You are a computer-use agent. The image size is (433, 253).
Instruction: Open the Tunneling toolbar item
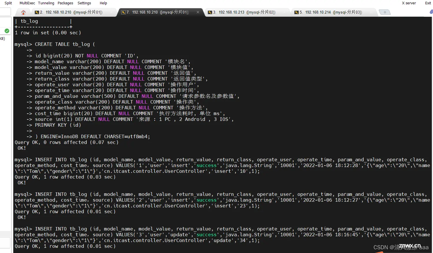(x=46, y=3)
